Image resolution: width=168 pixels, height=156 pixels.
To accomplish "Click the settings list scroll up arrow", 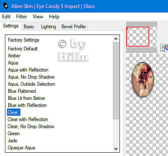I will (116, 39).
